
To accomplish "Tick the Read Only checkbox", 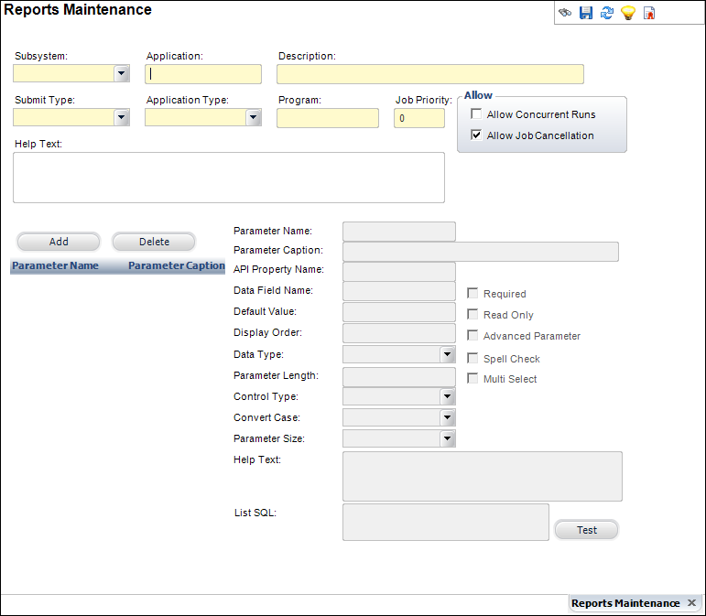I will (x=472, y=314).
